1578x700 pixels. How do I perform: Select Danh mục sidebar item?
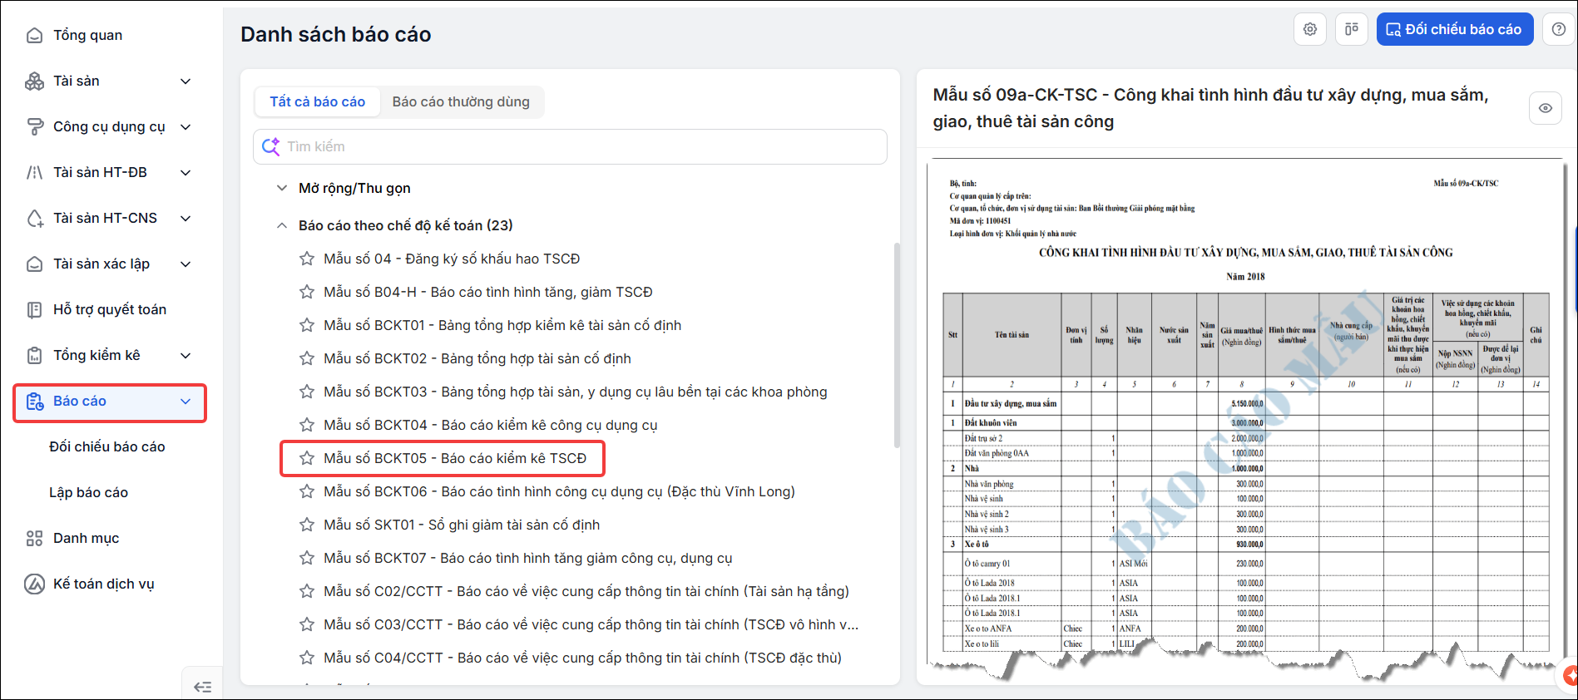pyautogui.click(x=87, y=538)
